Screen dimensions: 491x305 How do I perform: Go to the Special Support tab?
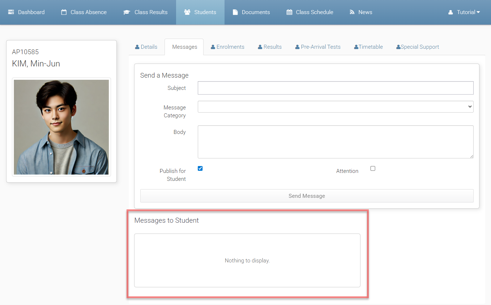(418, 47)
